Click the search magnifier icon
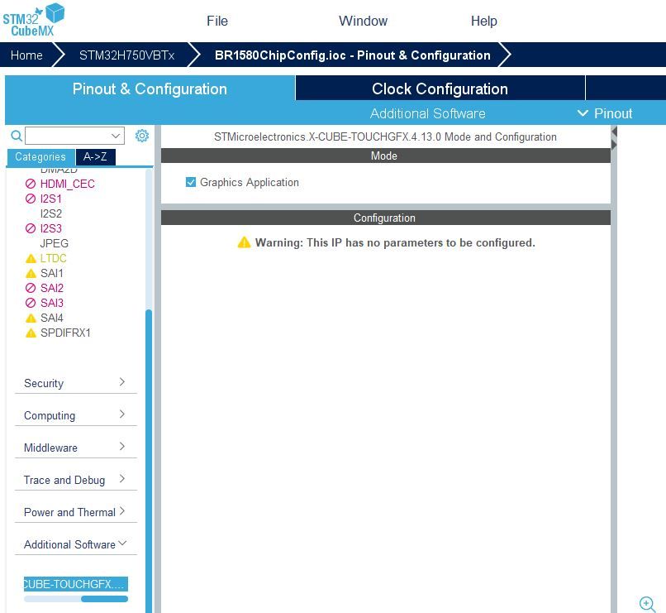666x613 pixels. coord(17,136)
